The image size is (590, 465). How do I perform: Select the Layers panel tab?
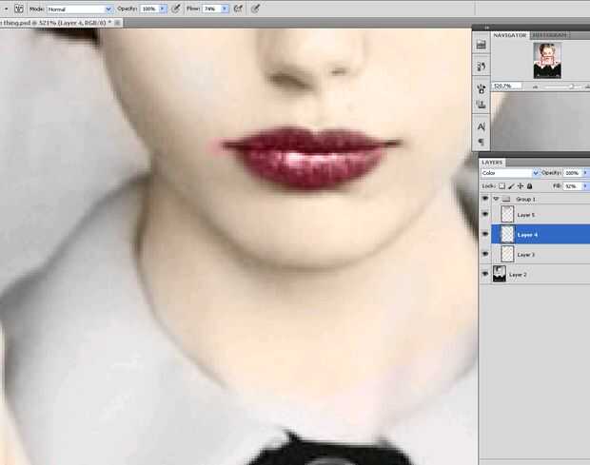tap(492, 163)
